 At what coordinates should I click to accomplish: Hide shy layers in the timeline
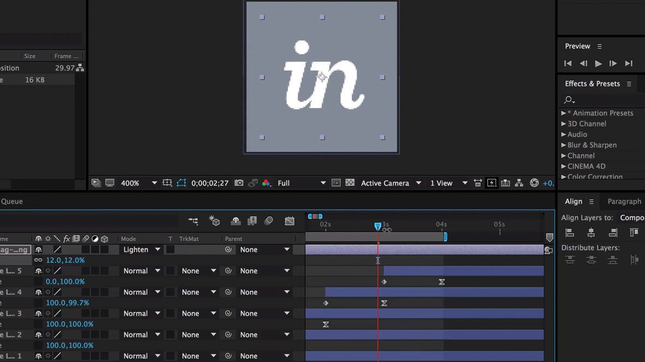(235, 221)
